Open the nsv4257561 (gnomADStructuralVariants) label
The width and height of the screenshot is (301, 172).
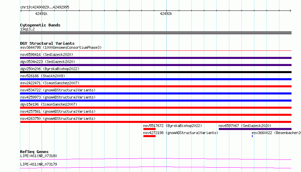tap(58, 111)
